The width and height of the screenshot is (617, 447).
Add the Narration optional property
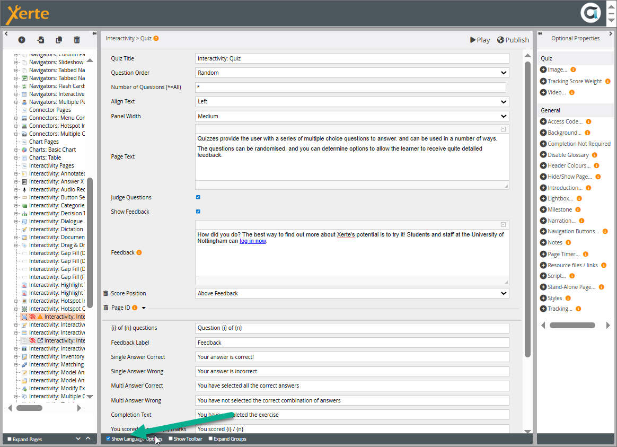tap(543, 221)
